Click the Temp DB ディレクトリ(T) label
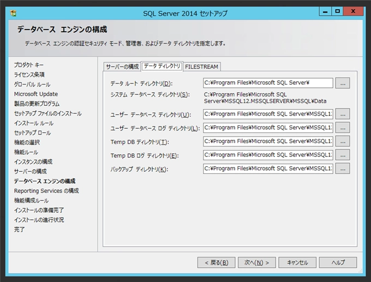The width and height of the screenshot is (371, 282). (x=140, y=142)
